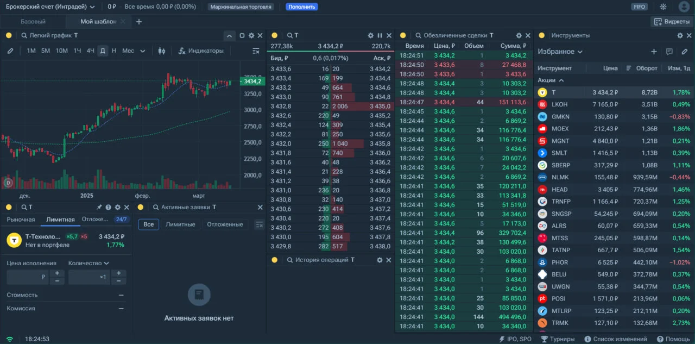This screenshot has width=695, height=344.
Task: Open the Индикаторы indicators menu
Action: click(201, 51)
